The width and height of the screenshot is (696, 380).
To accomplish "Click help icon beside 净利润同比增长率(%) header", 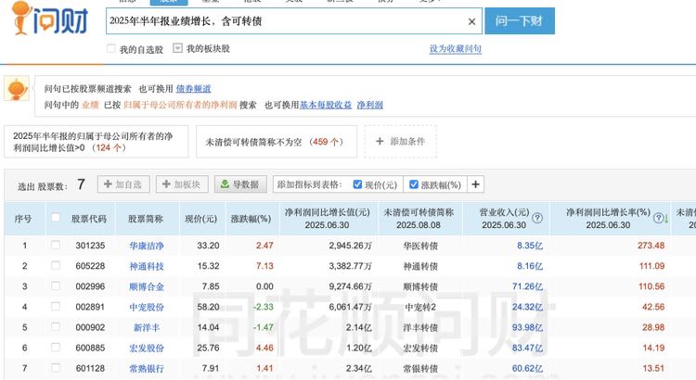I will [x=659, y=218].
